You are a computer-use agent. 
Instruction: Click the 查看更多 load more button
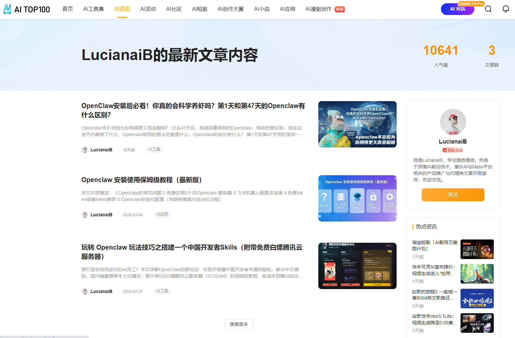(239, 324)
